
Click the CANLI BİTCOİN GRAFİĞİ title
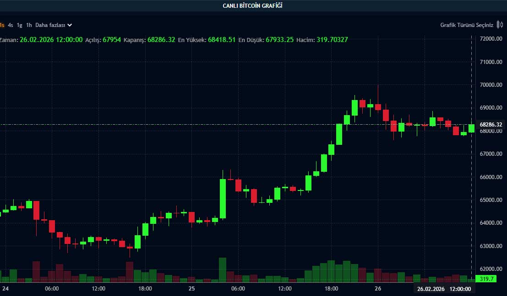[253, 6]
